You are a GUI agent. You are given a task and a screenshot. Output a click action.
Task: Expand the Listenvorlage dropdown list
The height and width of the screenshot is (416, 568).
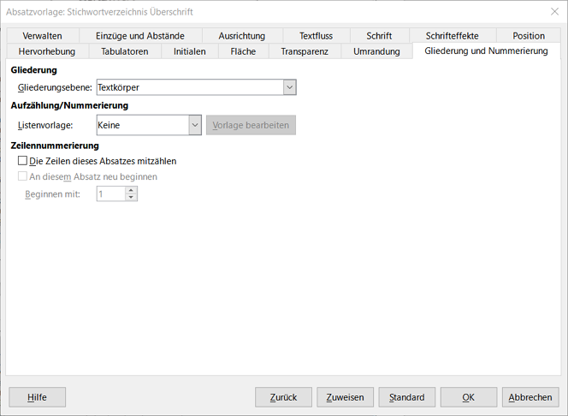click(x=194, y=125)
